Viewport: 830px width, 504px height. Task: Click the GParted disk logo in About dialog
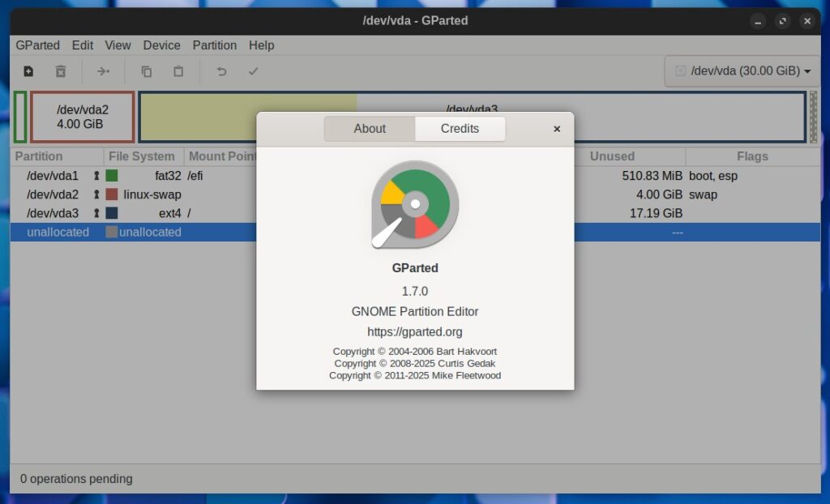(x=415, y=204)
